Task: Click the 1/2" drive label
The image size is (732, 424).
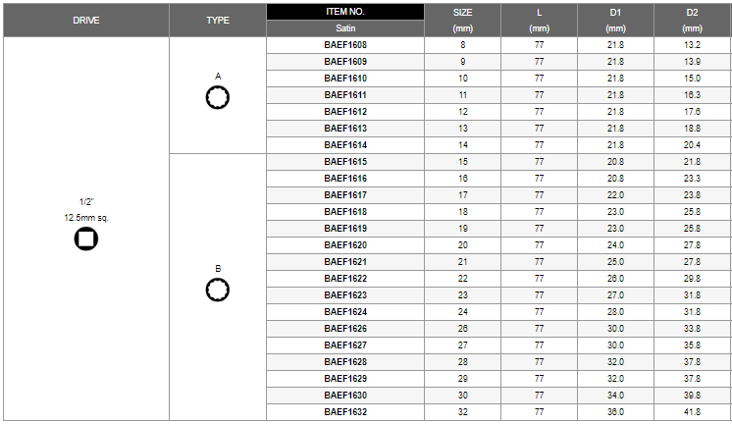Action: coord(86,202)
